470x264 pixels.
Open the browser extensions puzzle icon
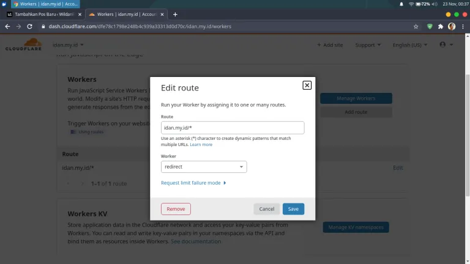click(440, 26)
